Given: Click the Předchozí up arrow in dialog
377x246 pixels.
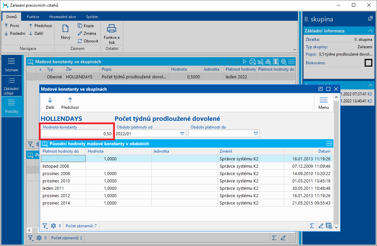Looking at the screenshot, I should [x=70, y=100].
